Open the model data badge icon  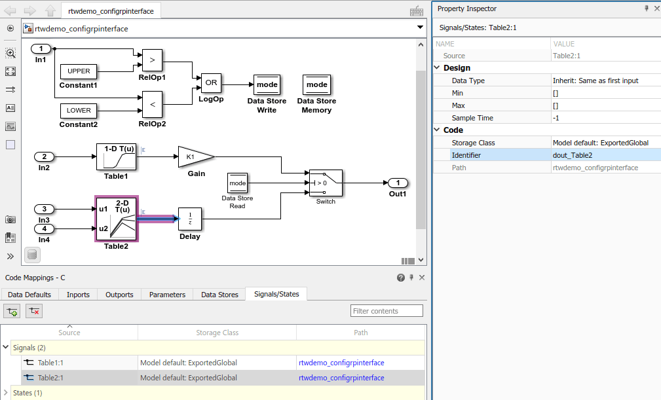(32, 255)
